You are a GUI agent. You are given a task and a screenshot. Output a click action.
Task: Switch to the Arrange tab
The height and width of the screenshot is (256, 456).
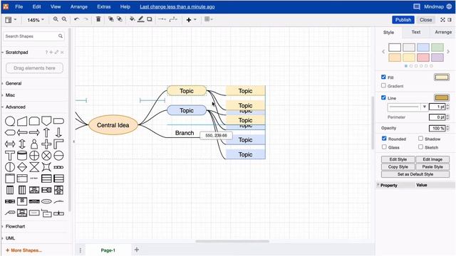[443, 32]
